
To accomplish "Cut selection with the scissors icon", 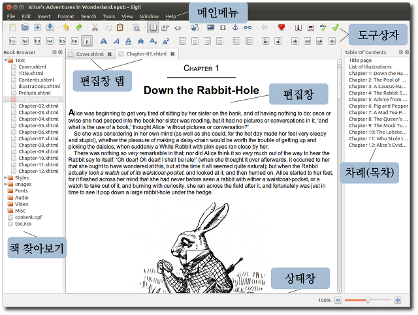I will pos(95,27).
